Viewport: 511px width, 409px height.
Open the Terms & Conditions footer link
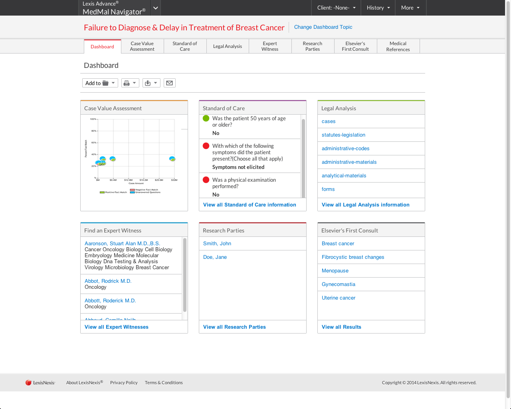pos(164,383)
